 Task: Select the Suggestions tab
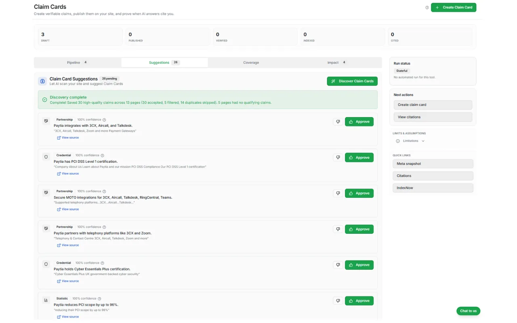point(164,63)
